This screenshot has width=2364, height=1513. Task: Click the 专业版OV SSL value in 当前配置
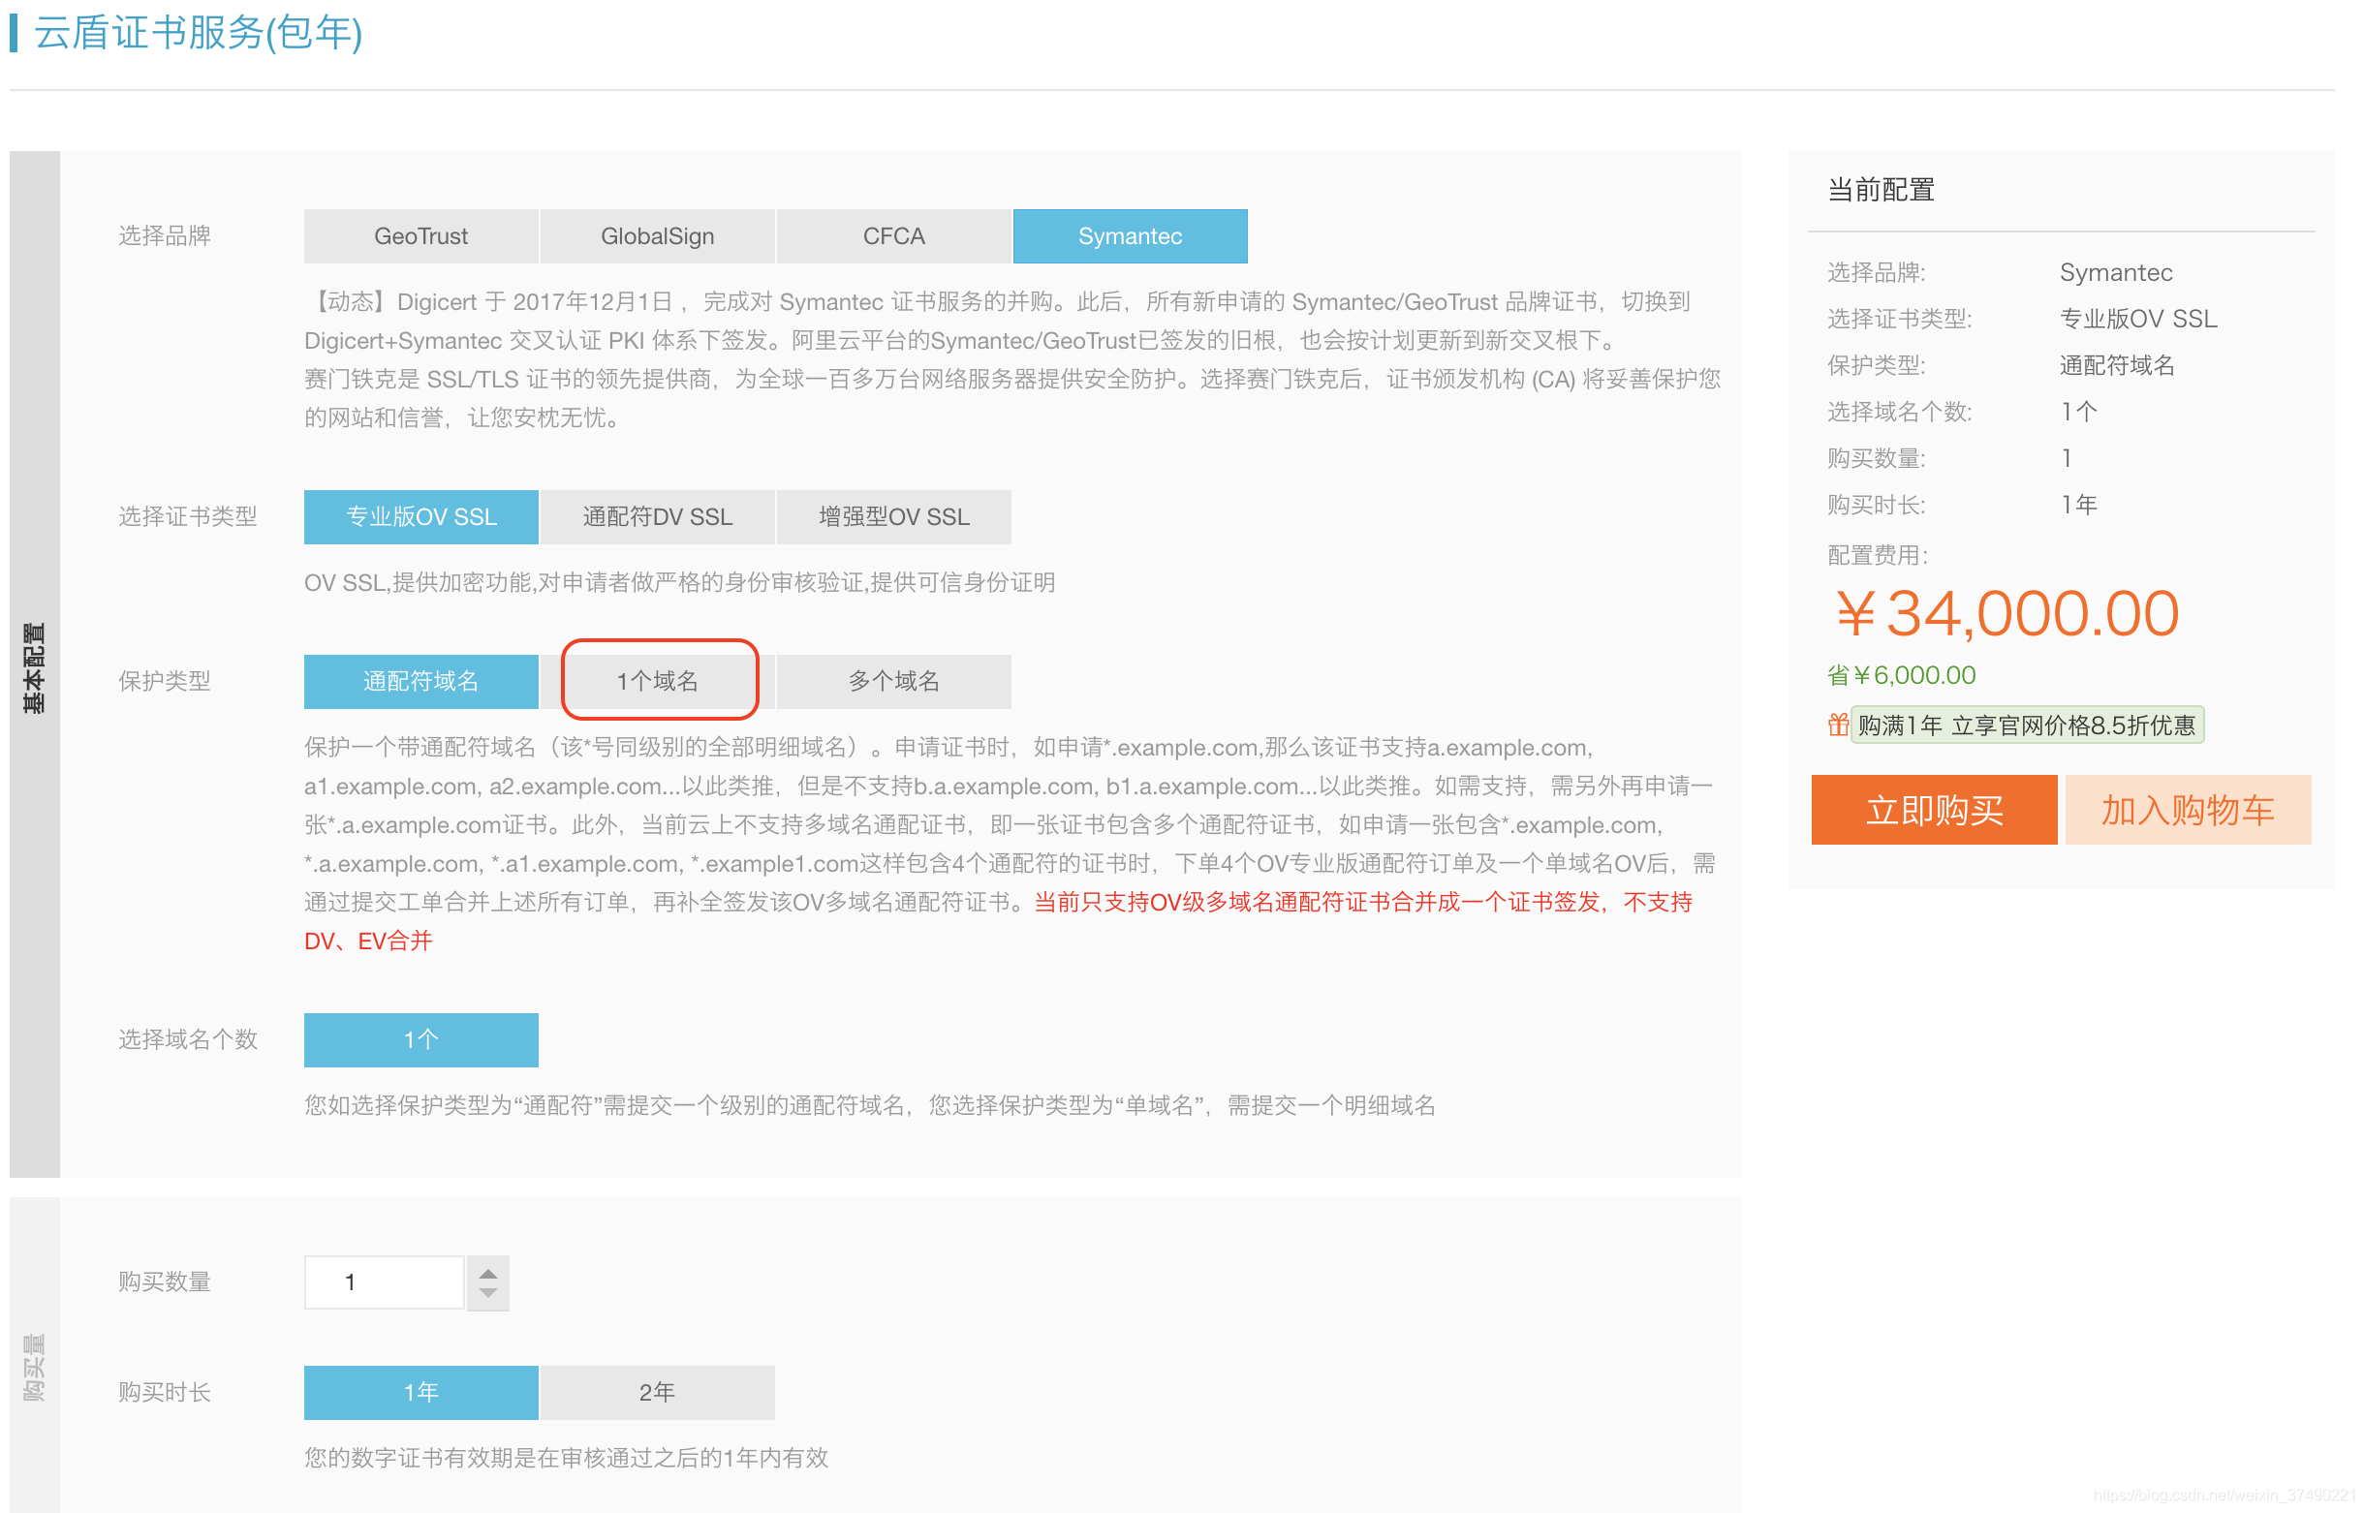pyautogui.click(x=2138, y=320)
